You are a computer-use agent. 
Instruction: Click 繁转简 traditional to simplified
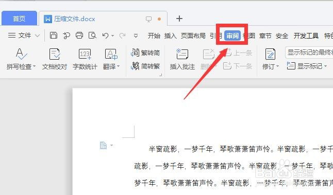pyautogui.click(x=145, y=52)
